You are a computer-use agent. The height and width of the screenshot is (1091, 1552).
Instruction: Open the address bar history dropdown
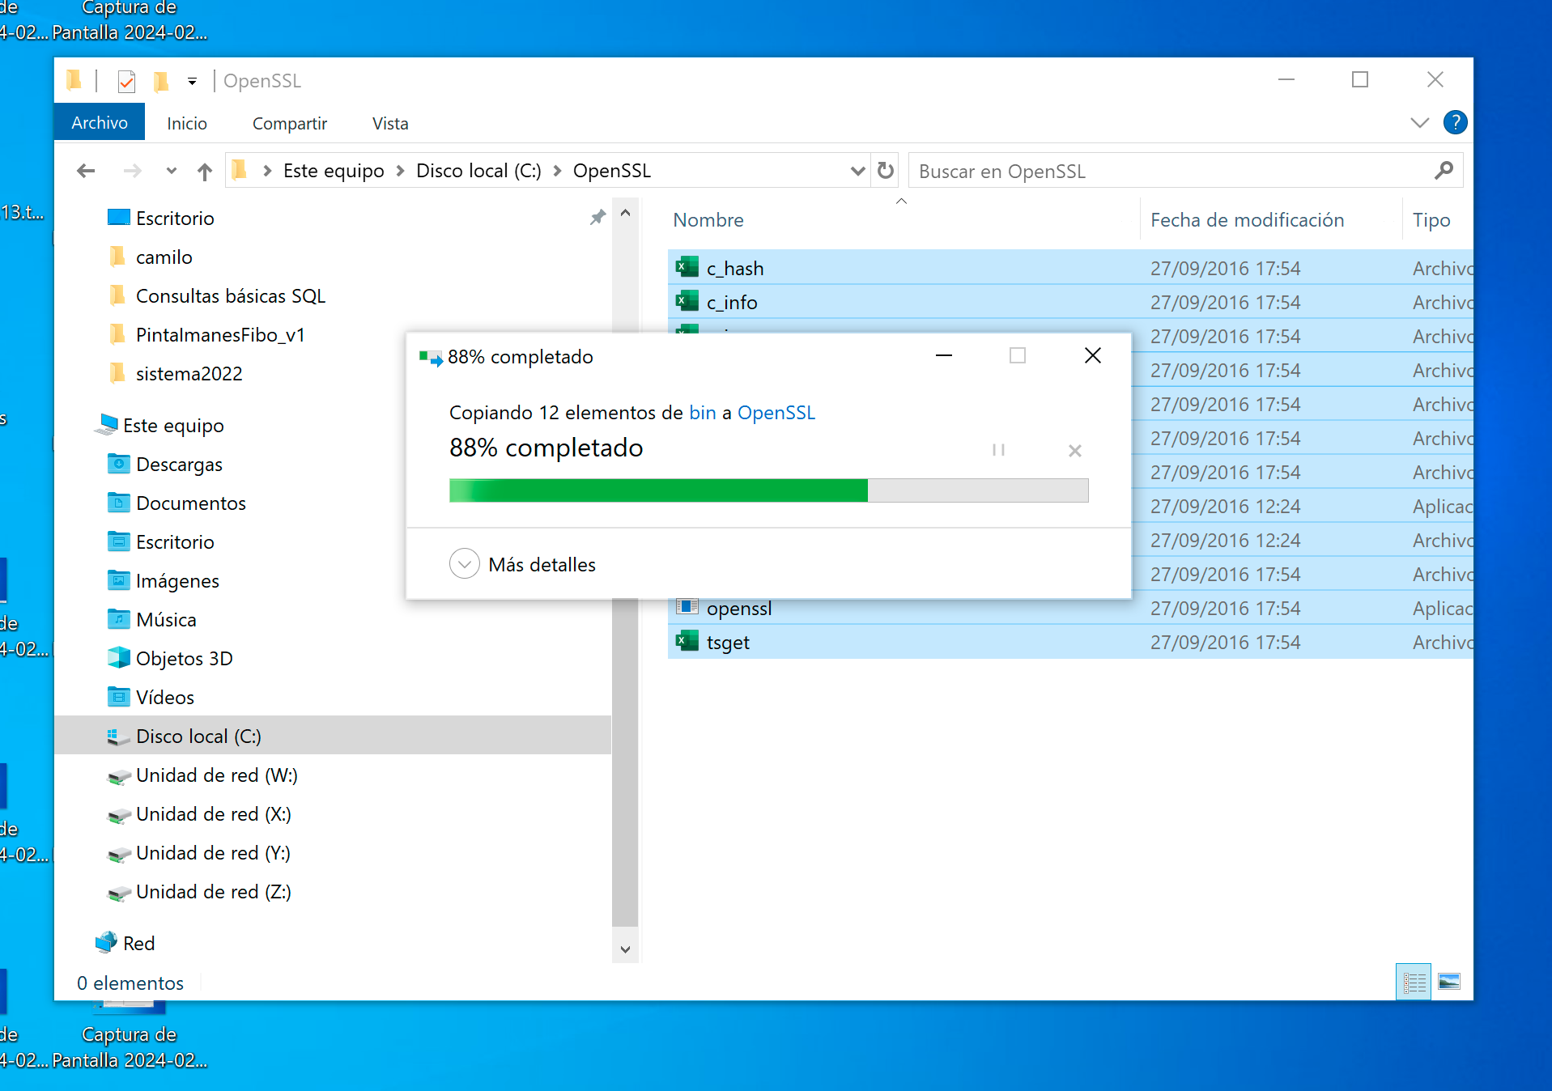[857, 171]
